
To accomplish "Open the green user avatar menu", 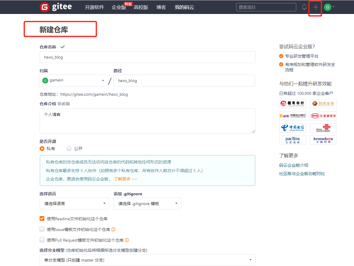I will (328, 7).
